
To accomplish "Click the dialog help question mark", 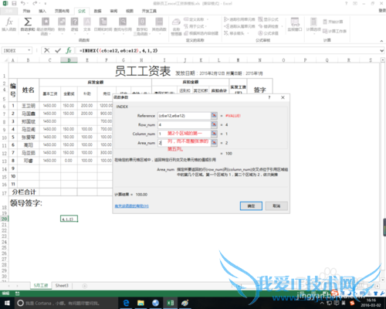I will (269, 97).
